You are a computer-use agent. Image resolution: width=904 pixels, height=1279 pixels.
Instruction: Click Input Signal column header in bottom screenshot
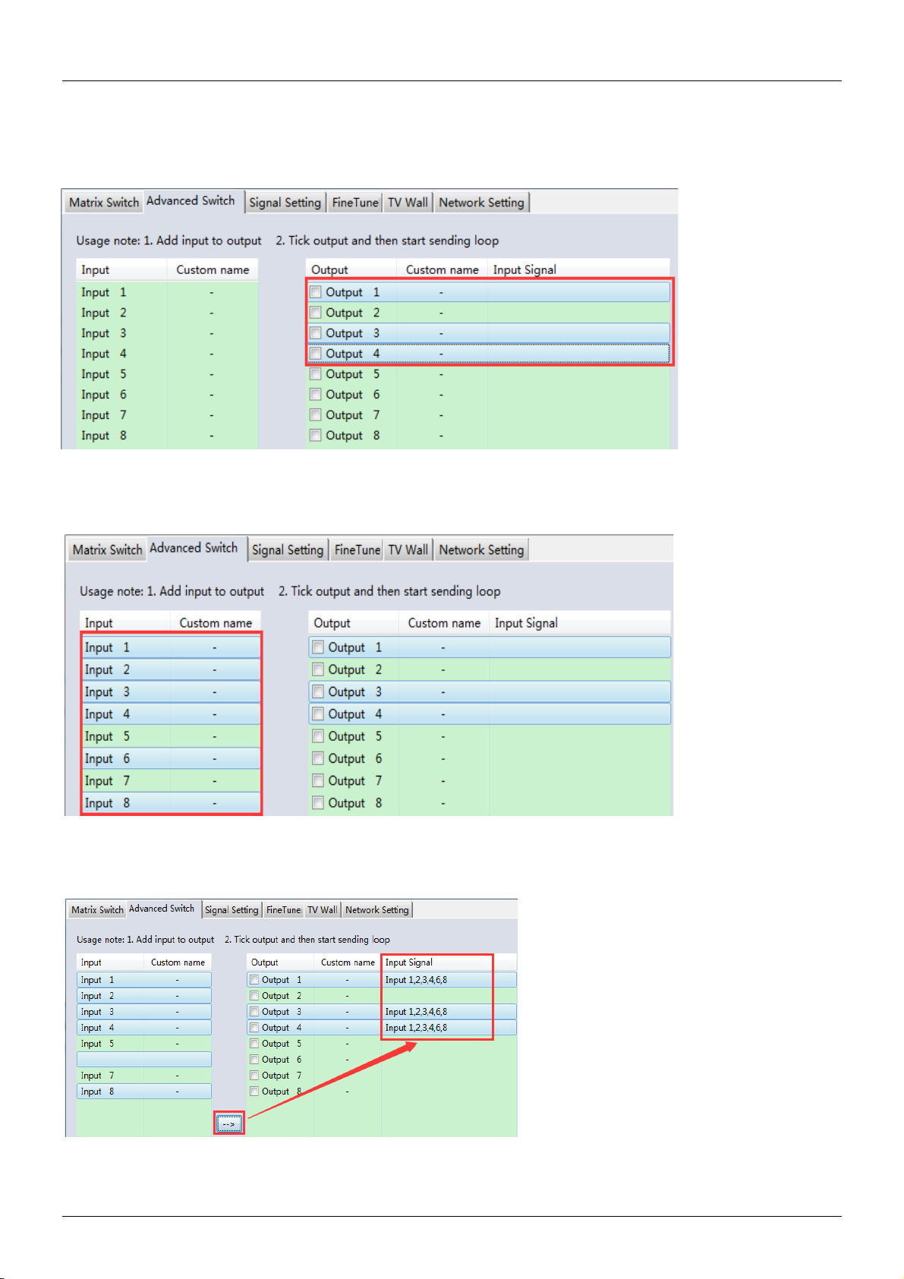(x=449, y=962)
